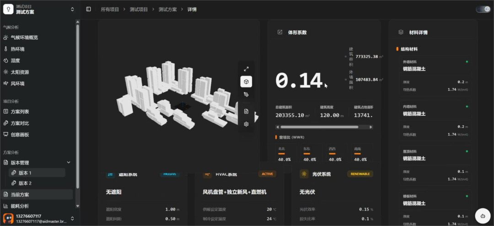Click the horizontal metrics scrollbar thumb
The image size is (494, 226).
click(x=319, y=127)
